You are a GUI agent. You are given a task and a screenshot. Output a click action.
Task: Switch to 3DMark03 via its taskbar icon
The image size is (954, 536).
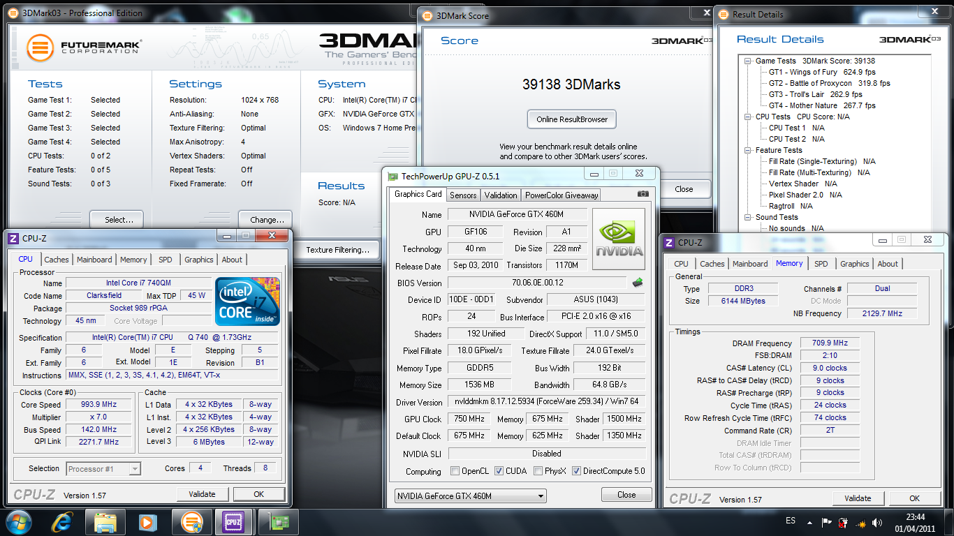pyautogui.click(x=192, y=521)
